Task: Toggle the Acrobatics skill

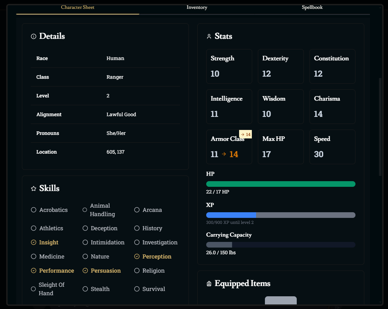Action: 34,210
